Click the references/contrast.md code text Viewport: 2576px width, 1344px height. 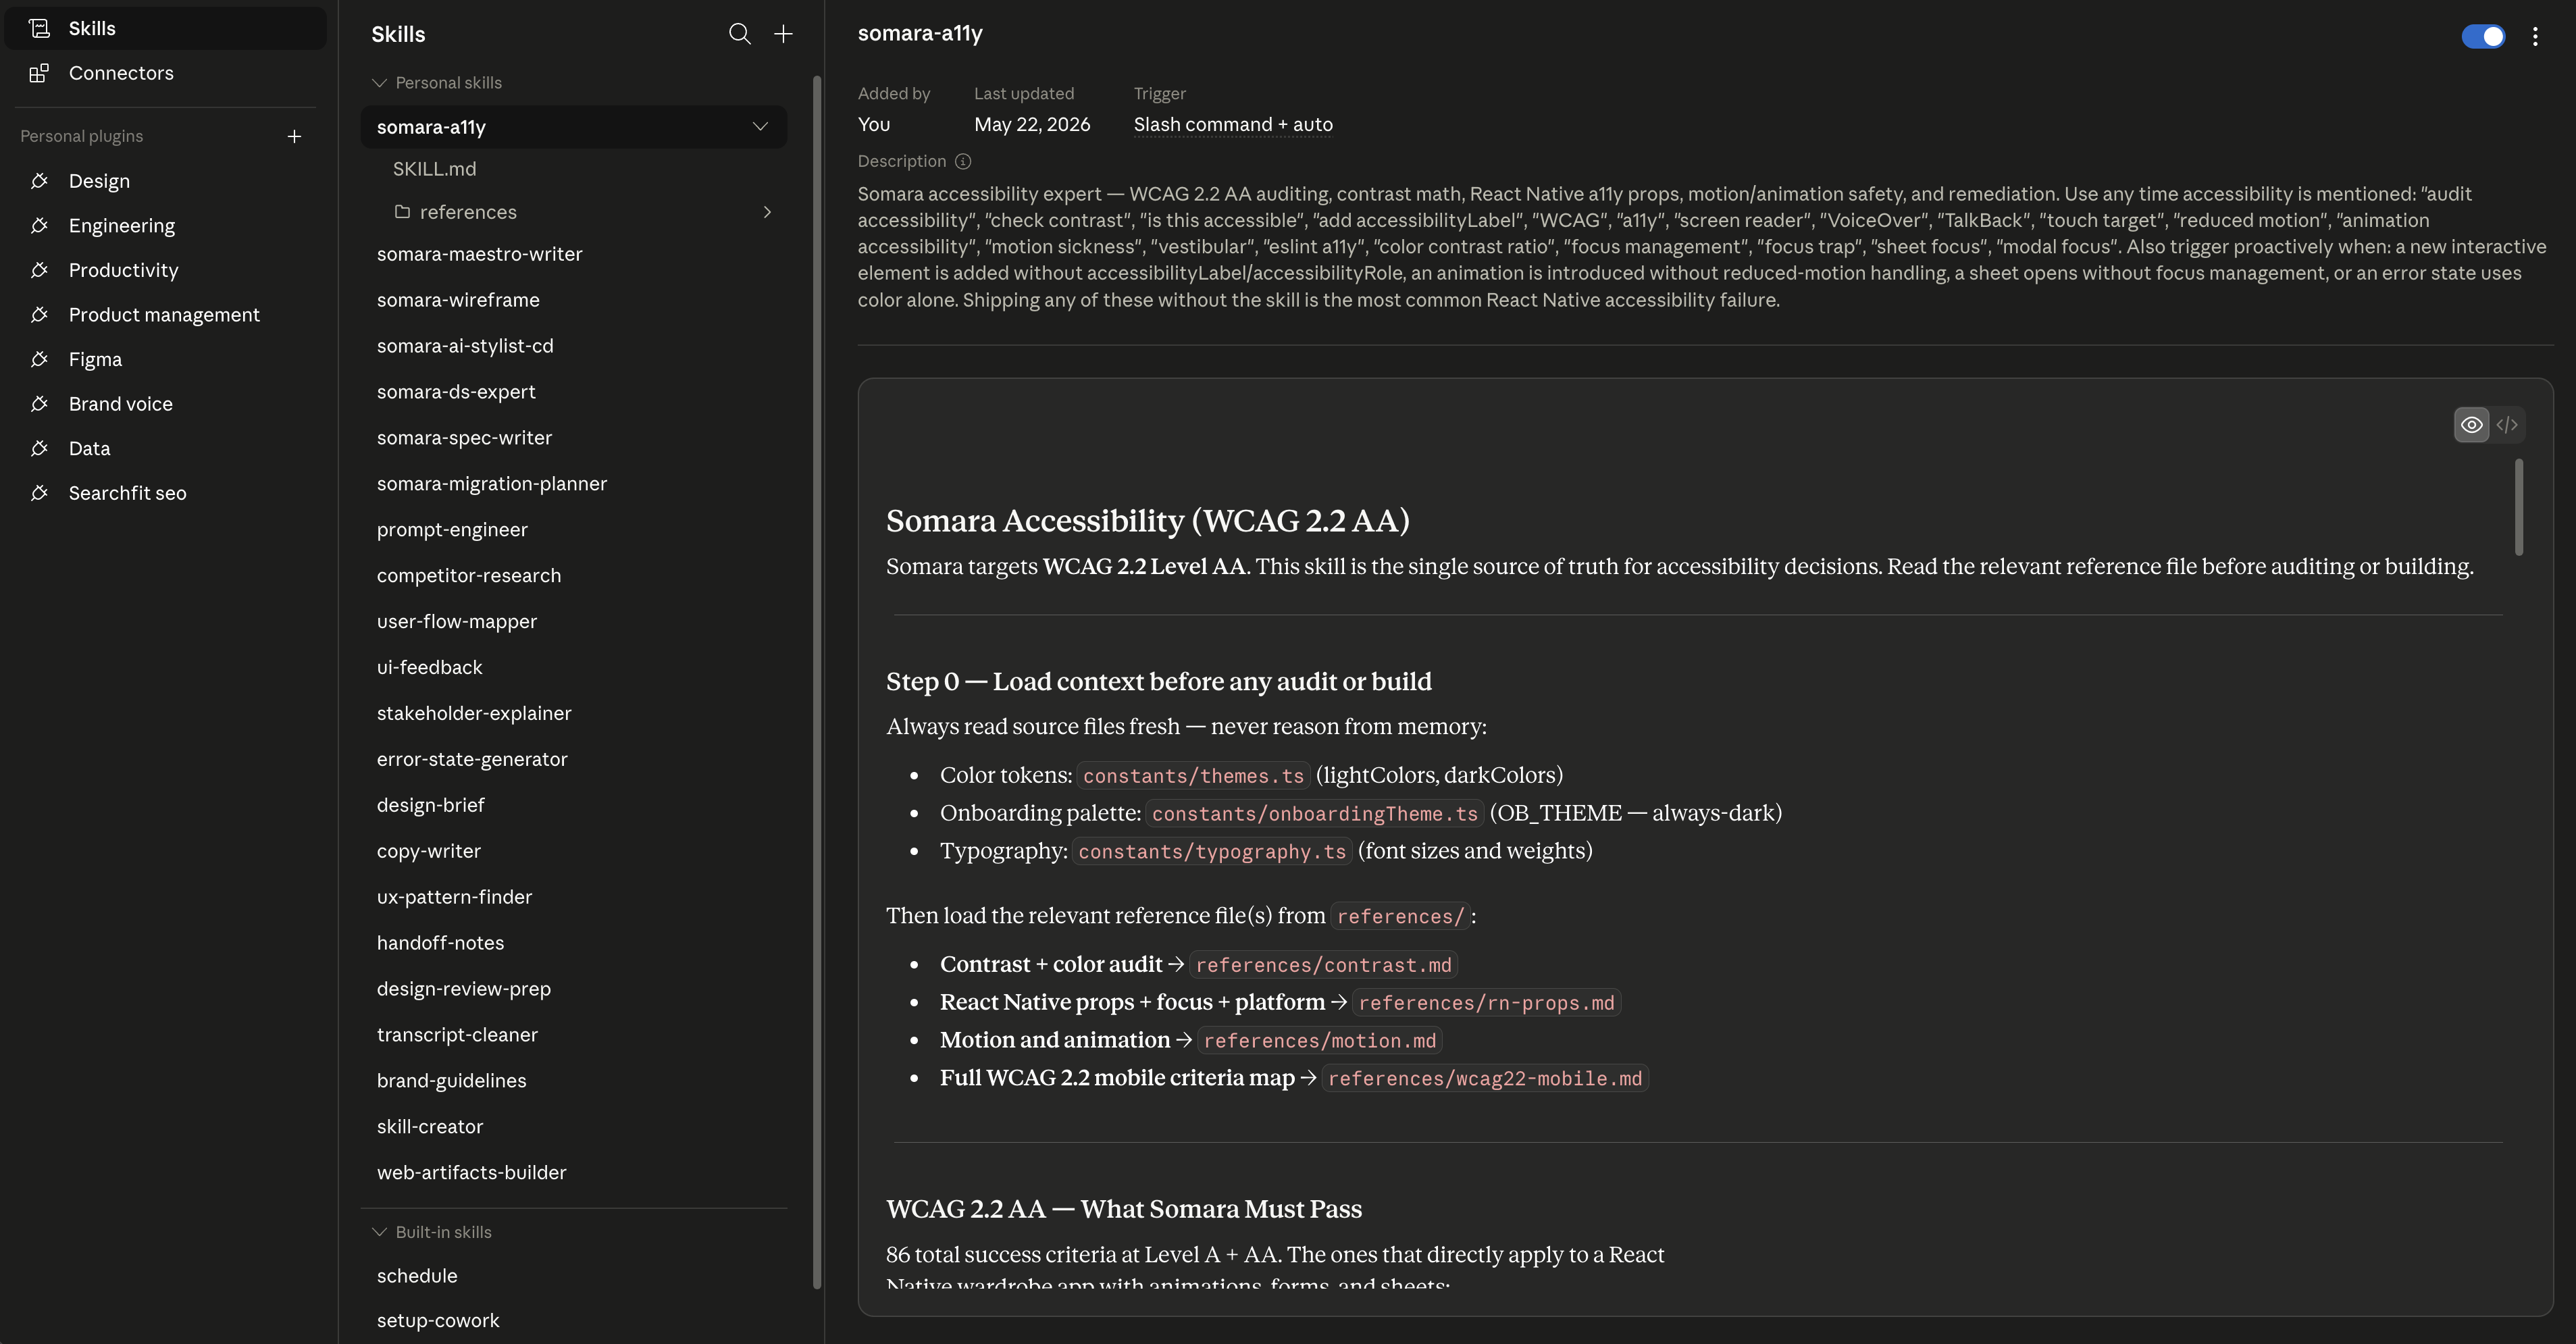point(1323,965)
